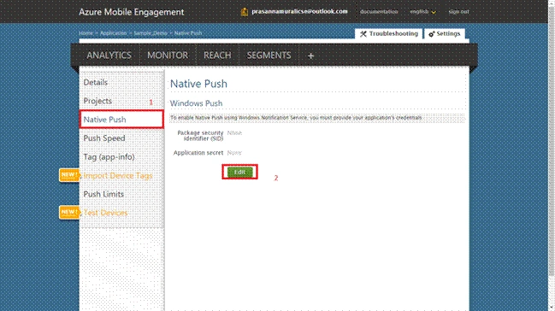Click the Package security identifier value

pyautogui.click(x=234, y=133)
